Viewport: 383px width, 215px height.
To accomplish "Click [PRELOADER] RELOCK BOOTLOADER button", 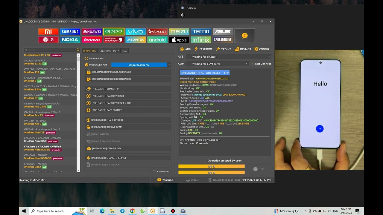I will tap(128, 79).
